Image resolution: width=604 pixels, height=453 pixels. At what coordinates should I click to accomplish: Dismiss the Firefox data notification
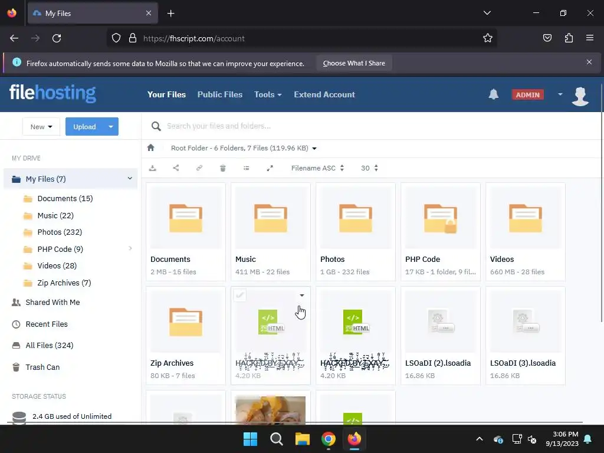(589, 62)
